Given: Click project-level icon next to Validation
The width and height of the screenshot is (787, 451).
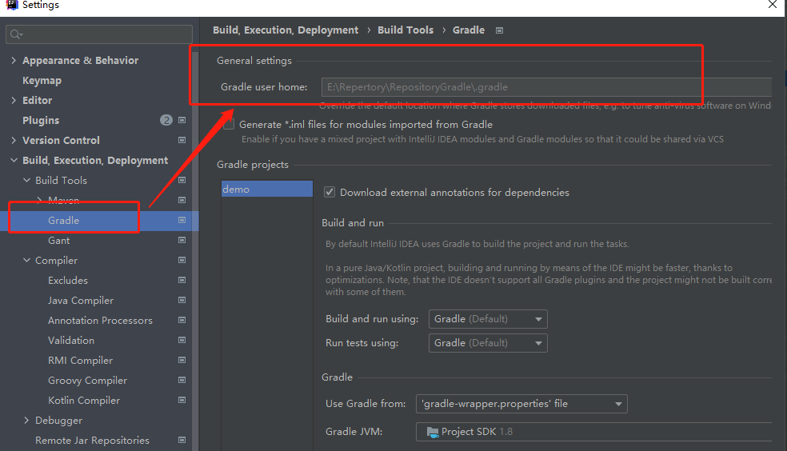Looking at the screenshot, I should [x=182, y=340].
